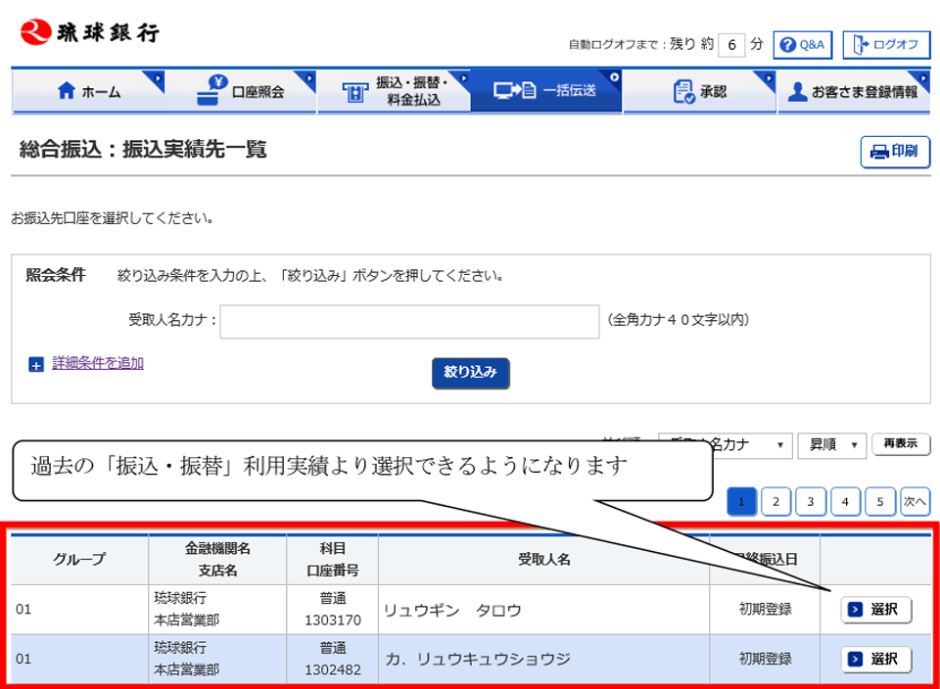
Task: Expand 詳細条件を追加 plus icon
Action: (x=36, y=364)
